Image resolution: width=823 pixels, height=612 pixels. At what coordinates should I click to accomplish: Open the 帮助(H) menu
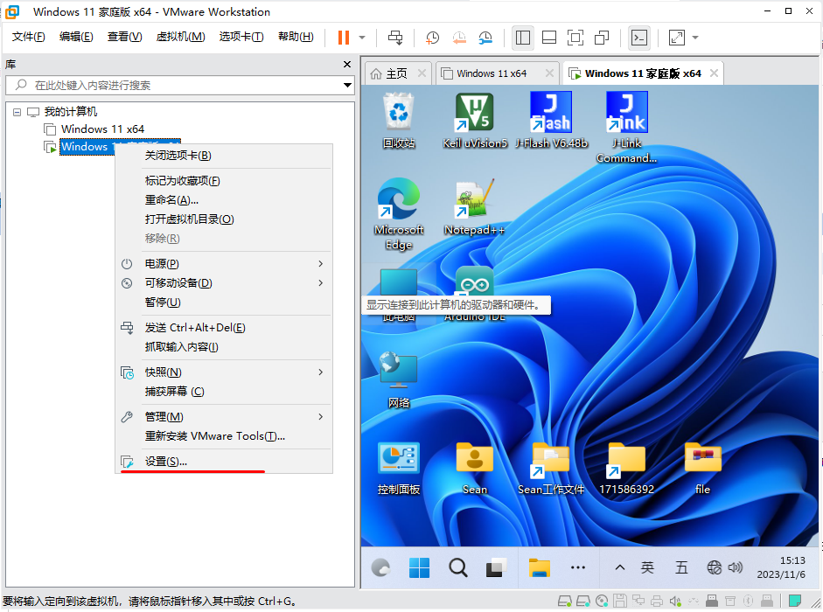pyautogui.click(x=296, y=36)
